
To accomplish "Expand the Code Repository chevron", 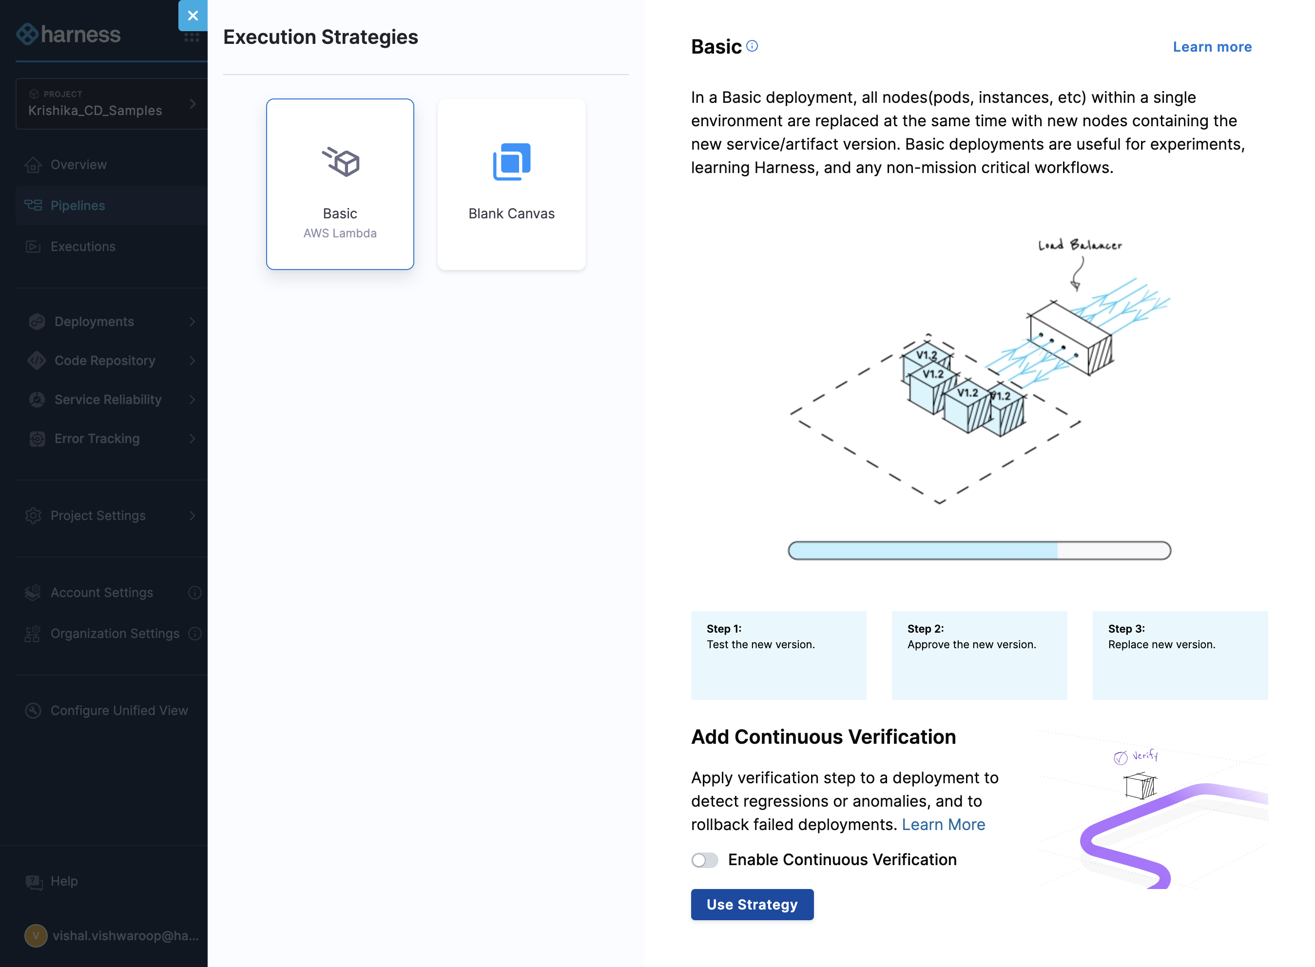I will click(193, 361).
